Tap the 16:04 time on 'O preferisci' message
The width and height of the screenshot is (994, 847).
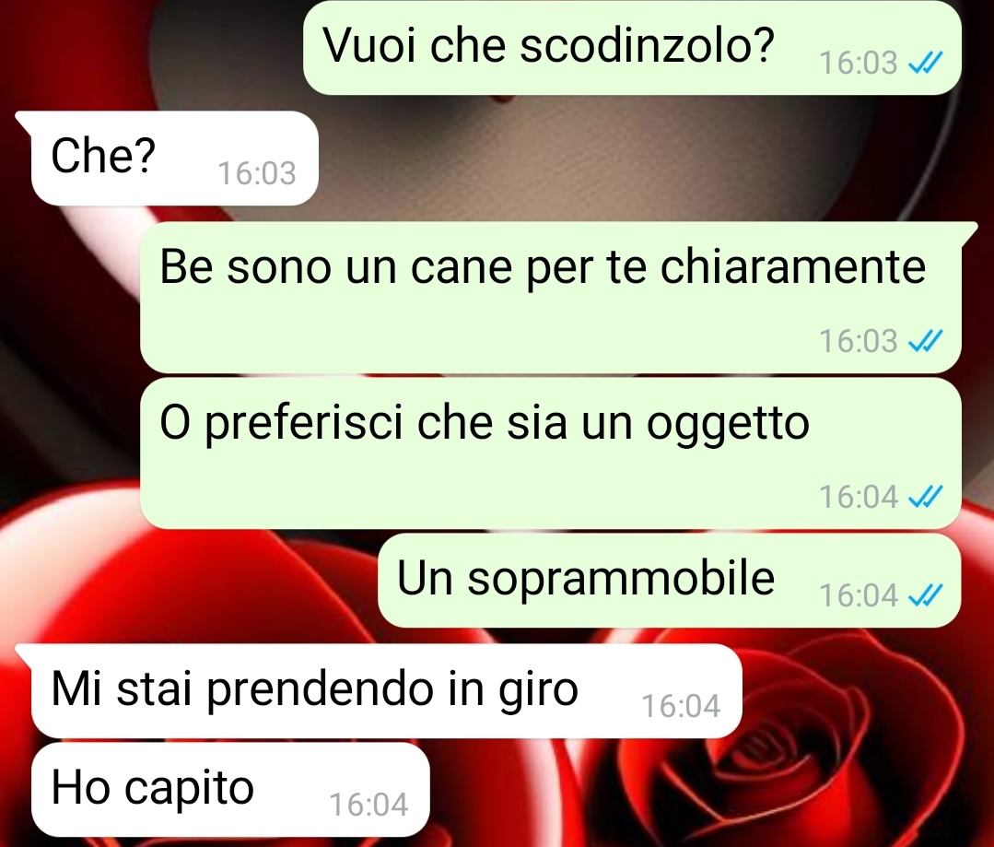(859, 497)
